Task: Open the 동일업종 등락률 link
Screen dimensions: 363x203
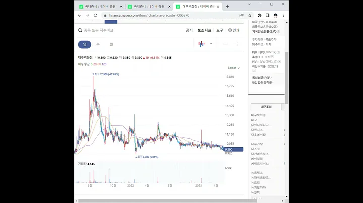Action: tap(262, 82)
